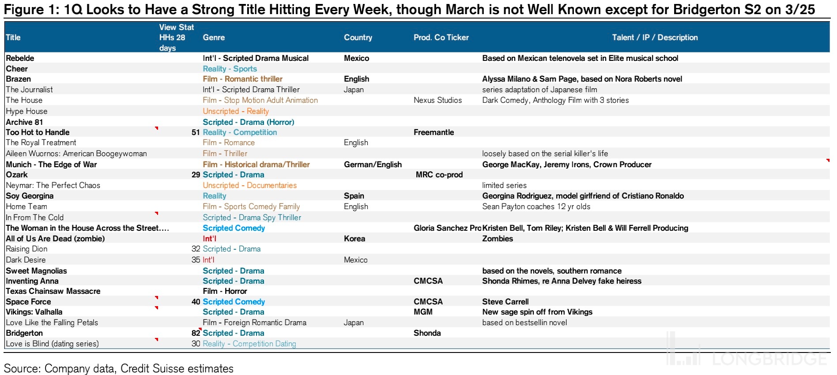
Task: Click the Steve Carrell description cell
Action: pos(505,302)
